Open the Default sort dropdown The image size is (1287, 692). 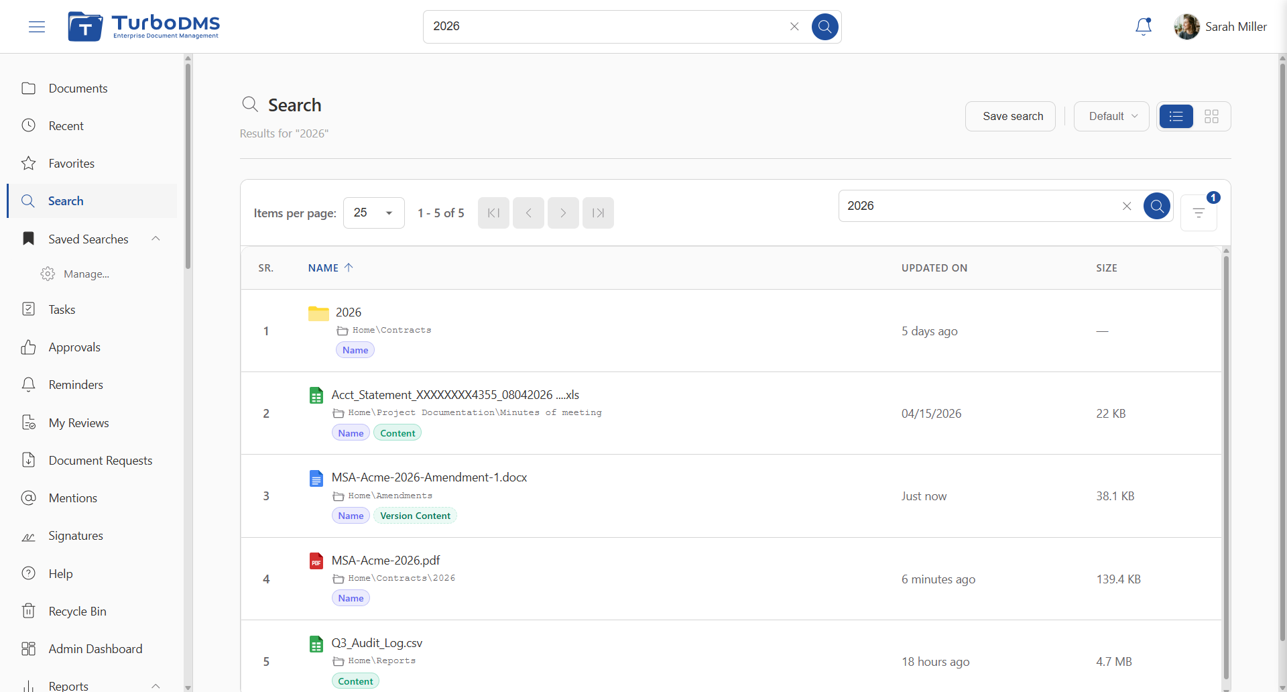pos(1111,117)
